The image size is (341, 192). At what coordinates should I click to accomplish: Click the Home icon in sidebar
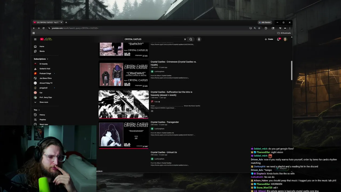coord(35,46)
